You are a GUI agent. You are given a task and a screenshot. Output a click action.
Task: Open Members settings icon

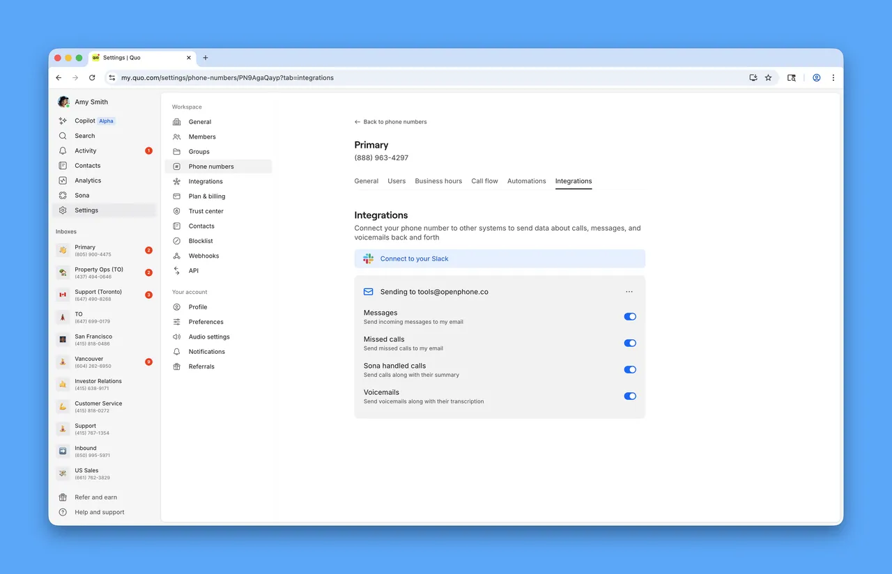pyautogui.click(x=177, y=137)
